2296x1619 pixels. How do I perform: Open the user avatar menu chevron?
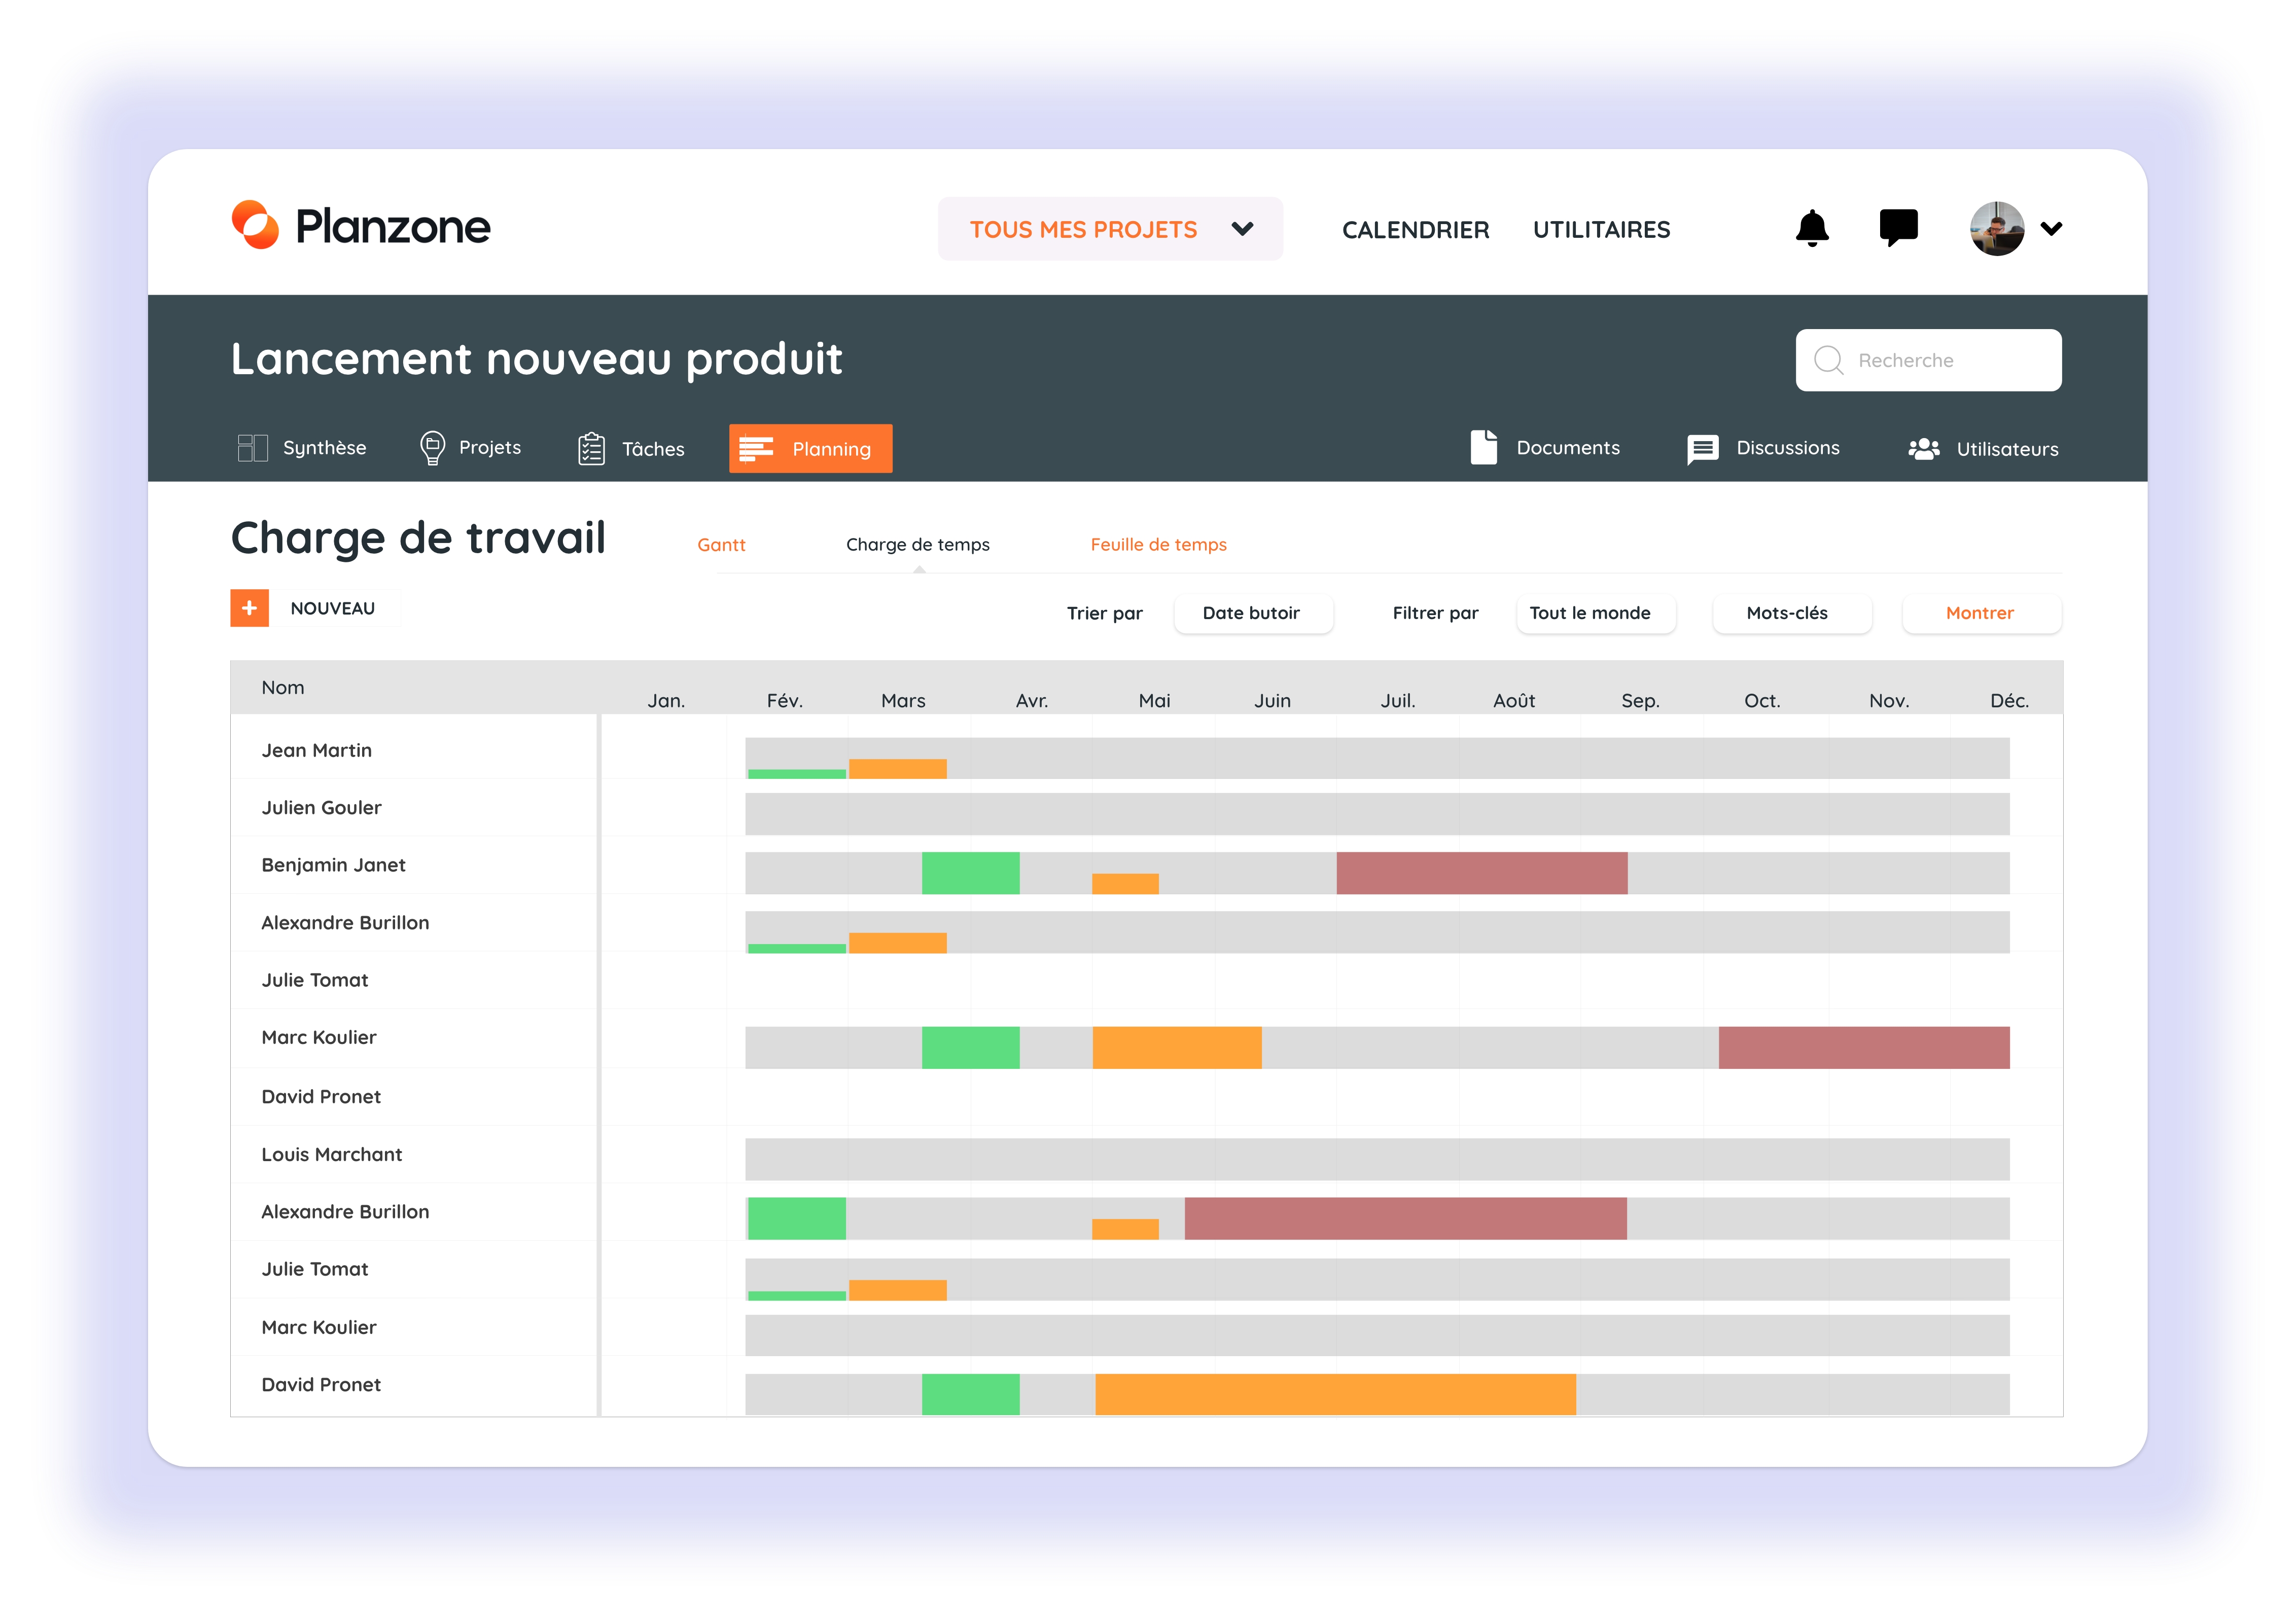pos(2051,229)
